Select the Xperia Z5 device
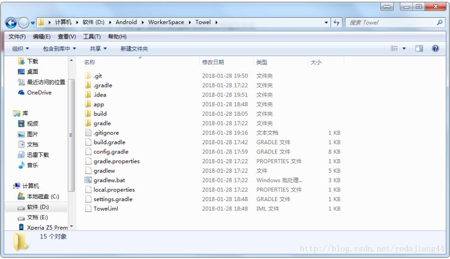The width and height of the screenshot is (450, 259). (43, 227)
